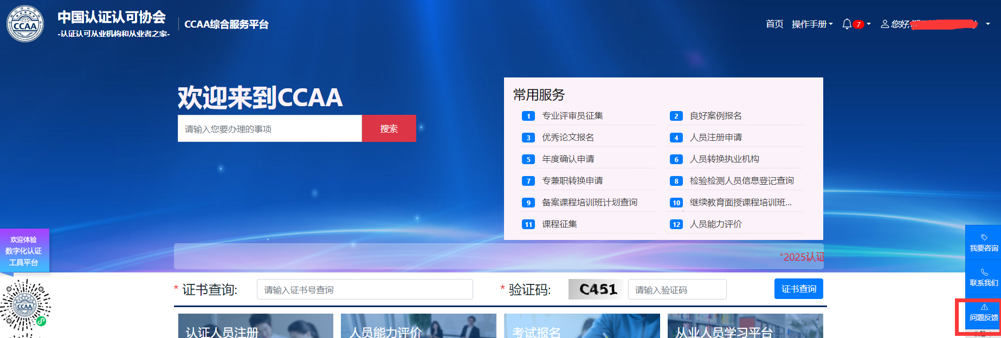Click number badge 1 for 专业评审员征集
This screenshot has width=1001, height=338.
coord(528,116)
